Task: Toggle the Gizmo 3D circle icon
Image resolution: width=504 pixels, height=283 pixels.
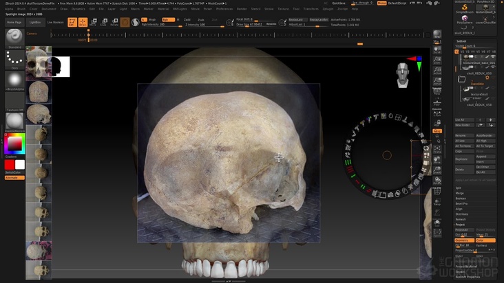Action: (x=125, y=22)
